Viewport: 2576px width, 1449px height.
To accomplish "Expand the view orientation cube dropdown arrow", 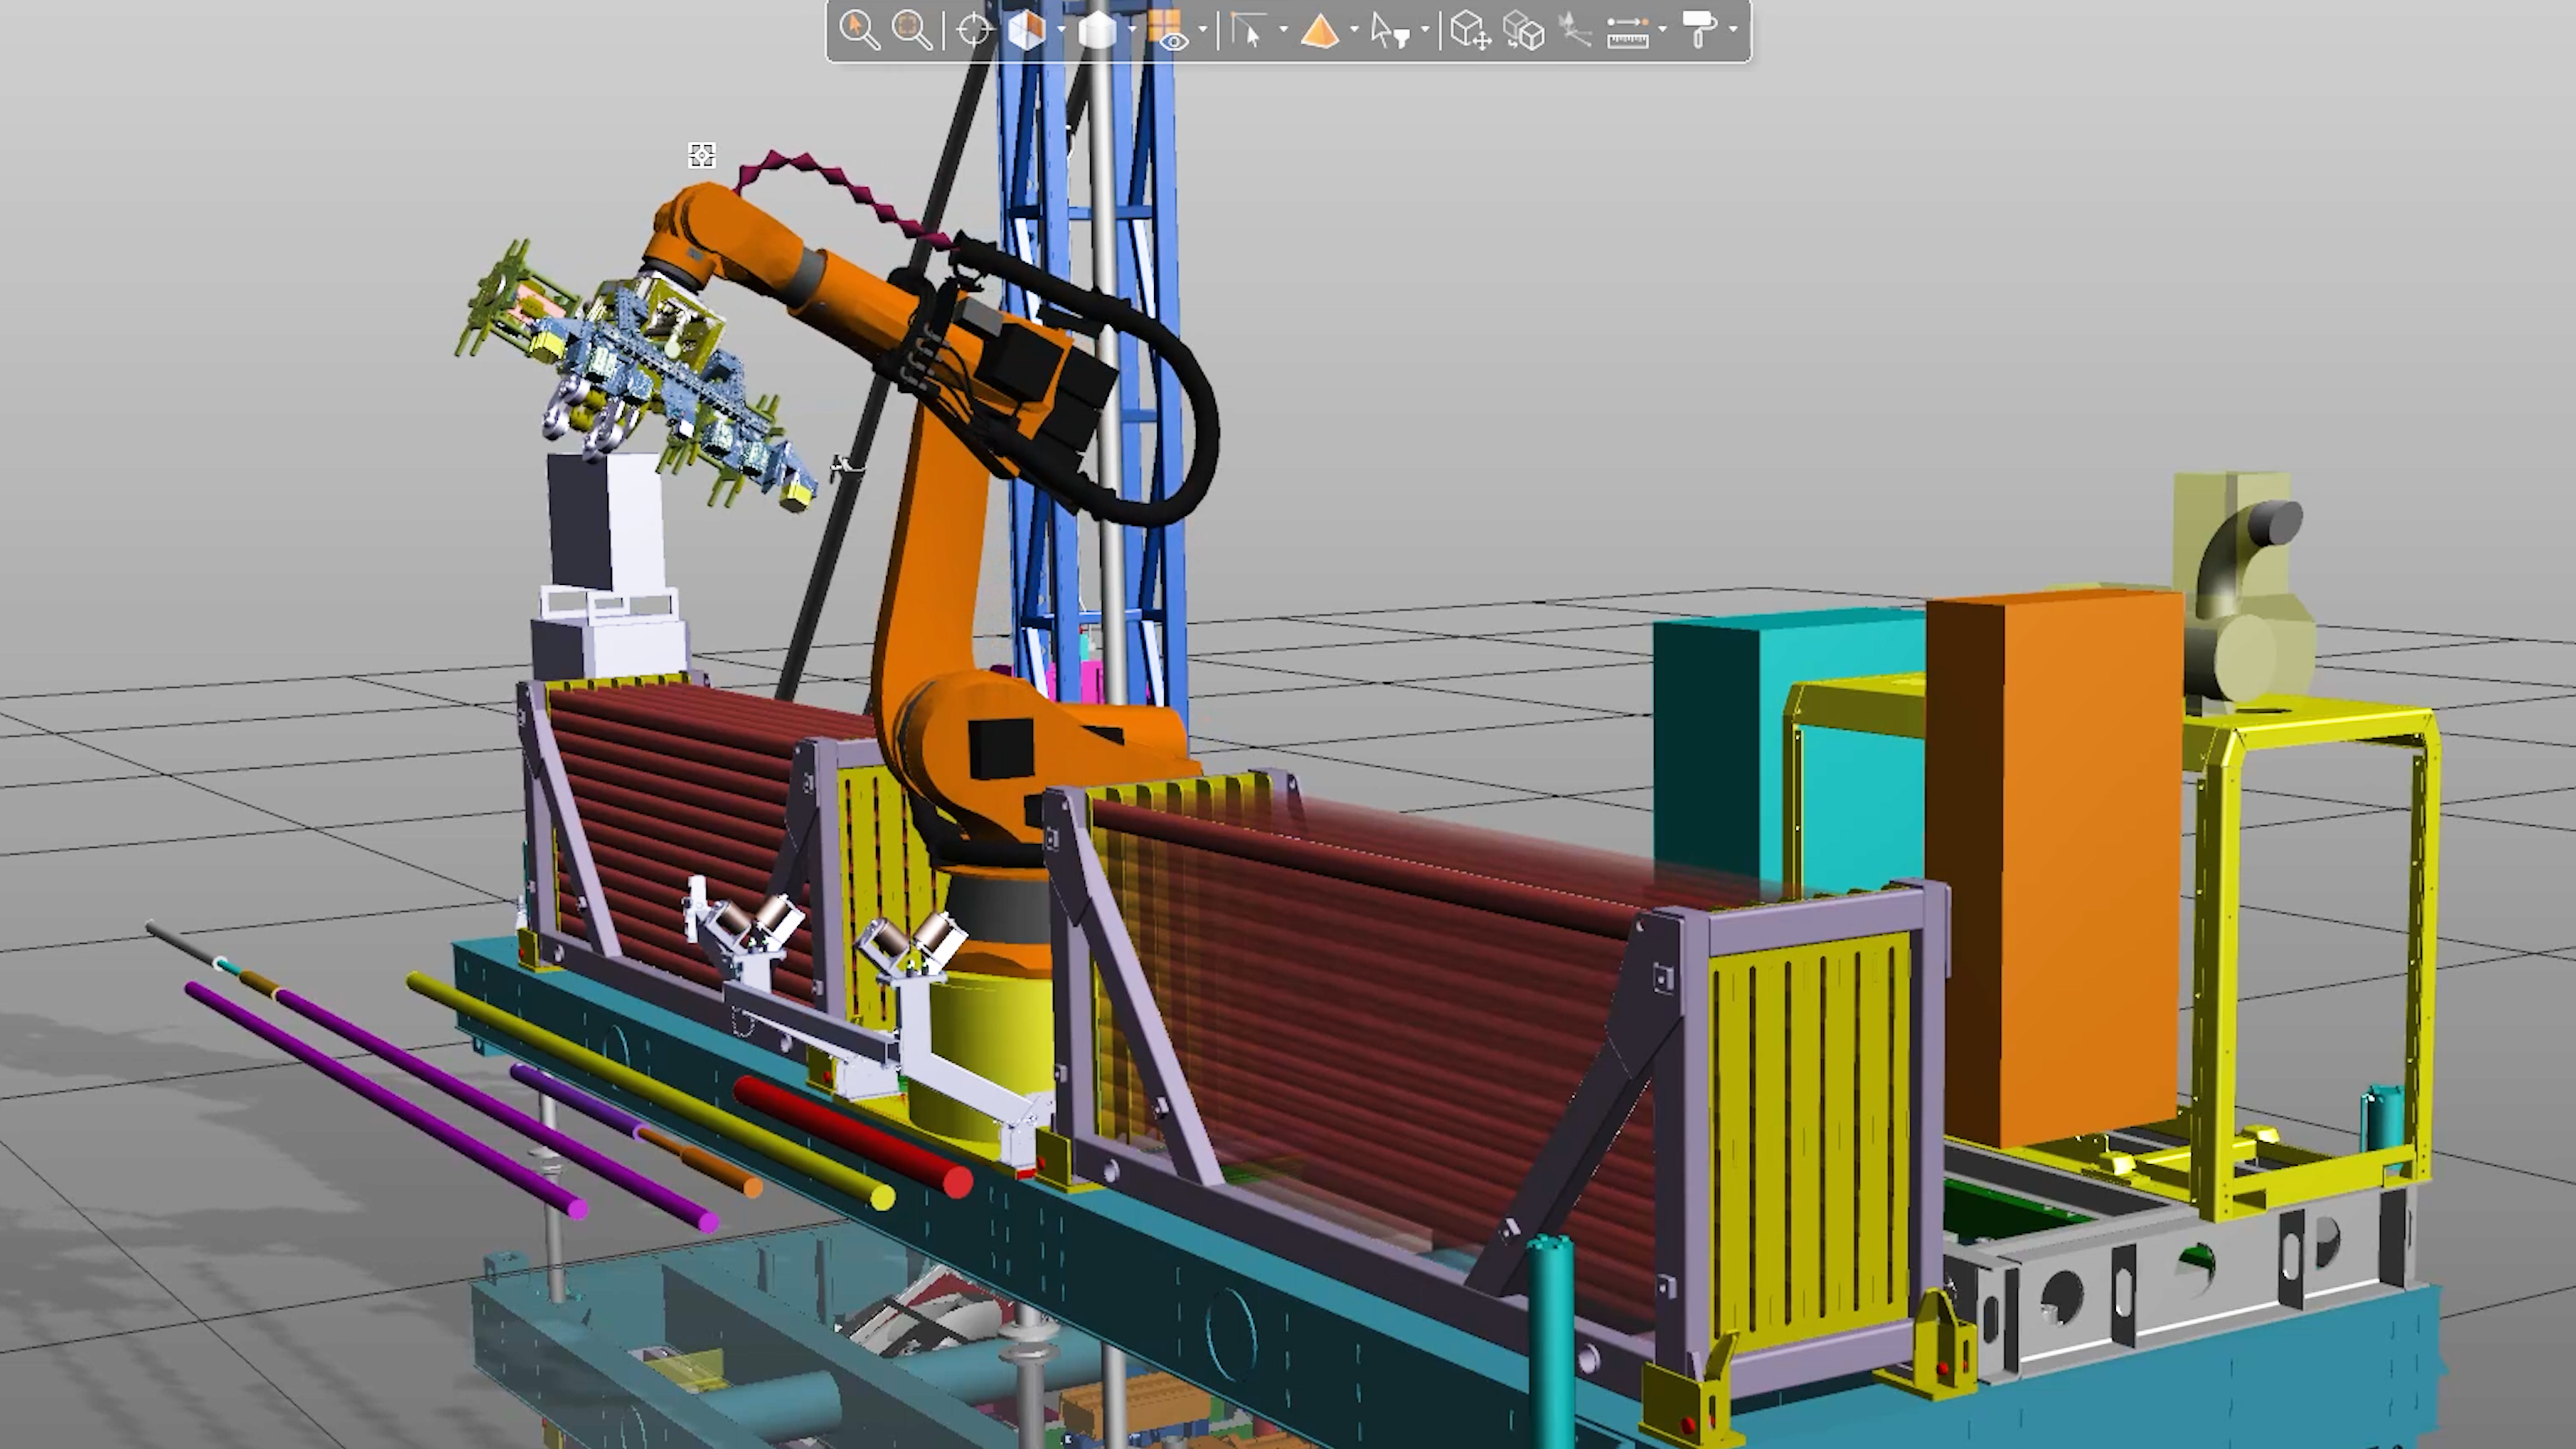I will click(1061, 30).
